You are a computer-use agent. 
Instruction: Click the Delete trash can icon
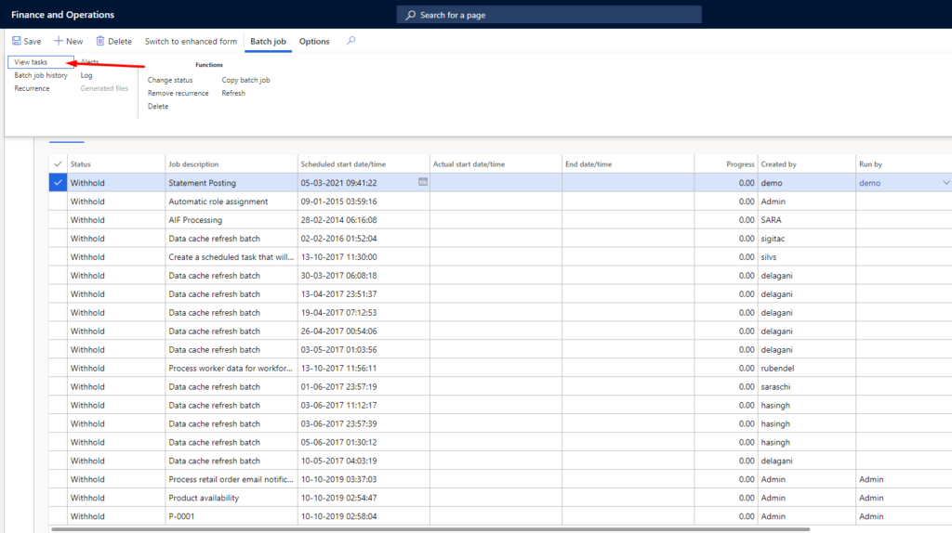click(x=100, y=41)
